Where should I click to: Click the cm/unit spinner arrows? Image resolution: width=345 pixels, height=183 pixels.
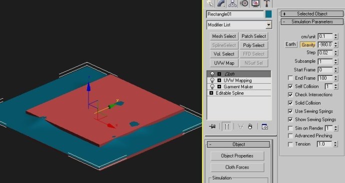point(336,36)
